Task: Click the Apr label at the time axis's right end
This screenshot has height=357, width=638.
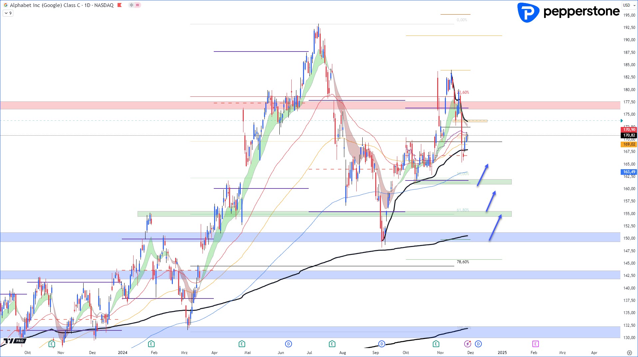Action: [x=594, y=353]
